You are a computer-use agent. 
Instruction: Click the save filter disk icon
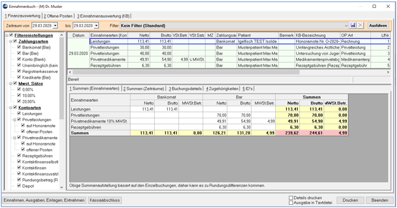click(353, 25)
